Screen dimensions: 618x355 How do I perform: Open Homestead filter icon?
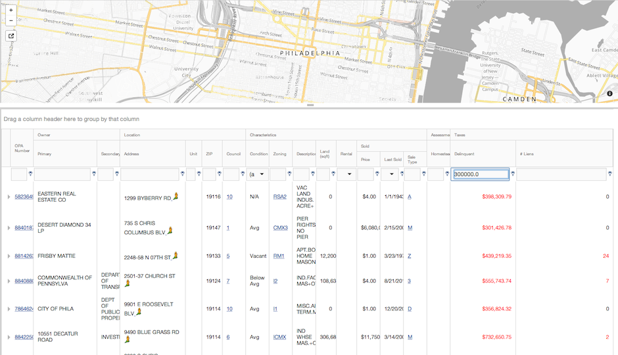(x=447, y=174)
